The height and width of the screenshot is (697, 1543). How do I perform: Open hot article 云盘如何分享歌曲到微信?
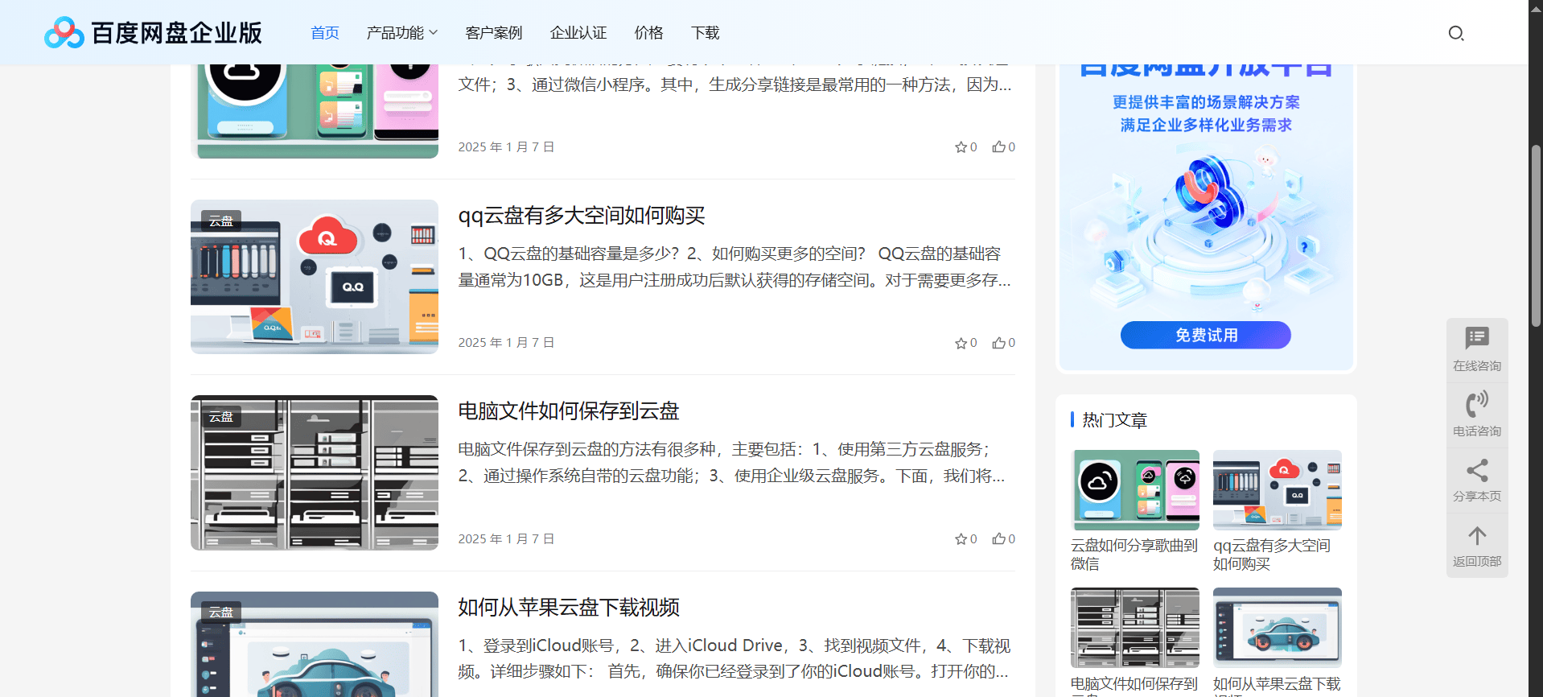tap(1134, 555)
